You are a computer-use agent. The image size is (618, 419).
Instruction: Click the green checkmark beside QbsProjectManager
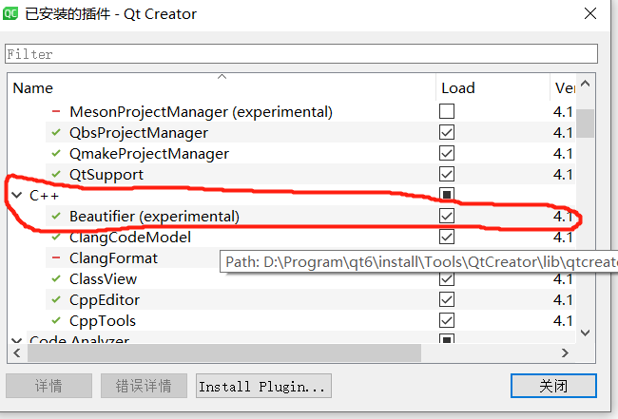(56, 133)
